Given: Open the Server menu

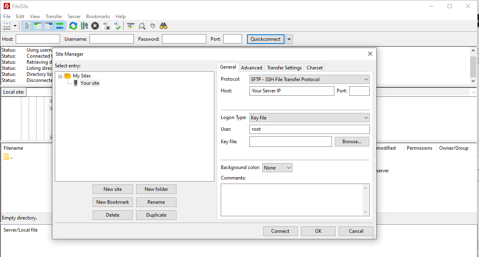Looking at the screenshot, I should (x=74, y=17).
